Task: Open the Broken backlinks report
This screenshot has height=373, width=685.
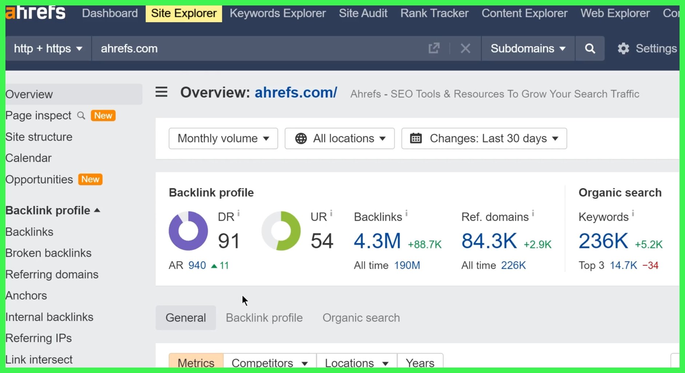Action: pos(48,253)
